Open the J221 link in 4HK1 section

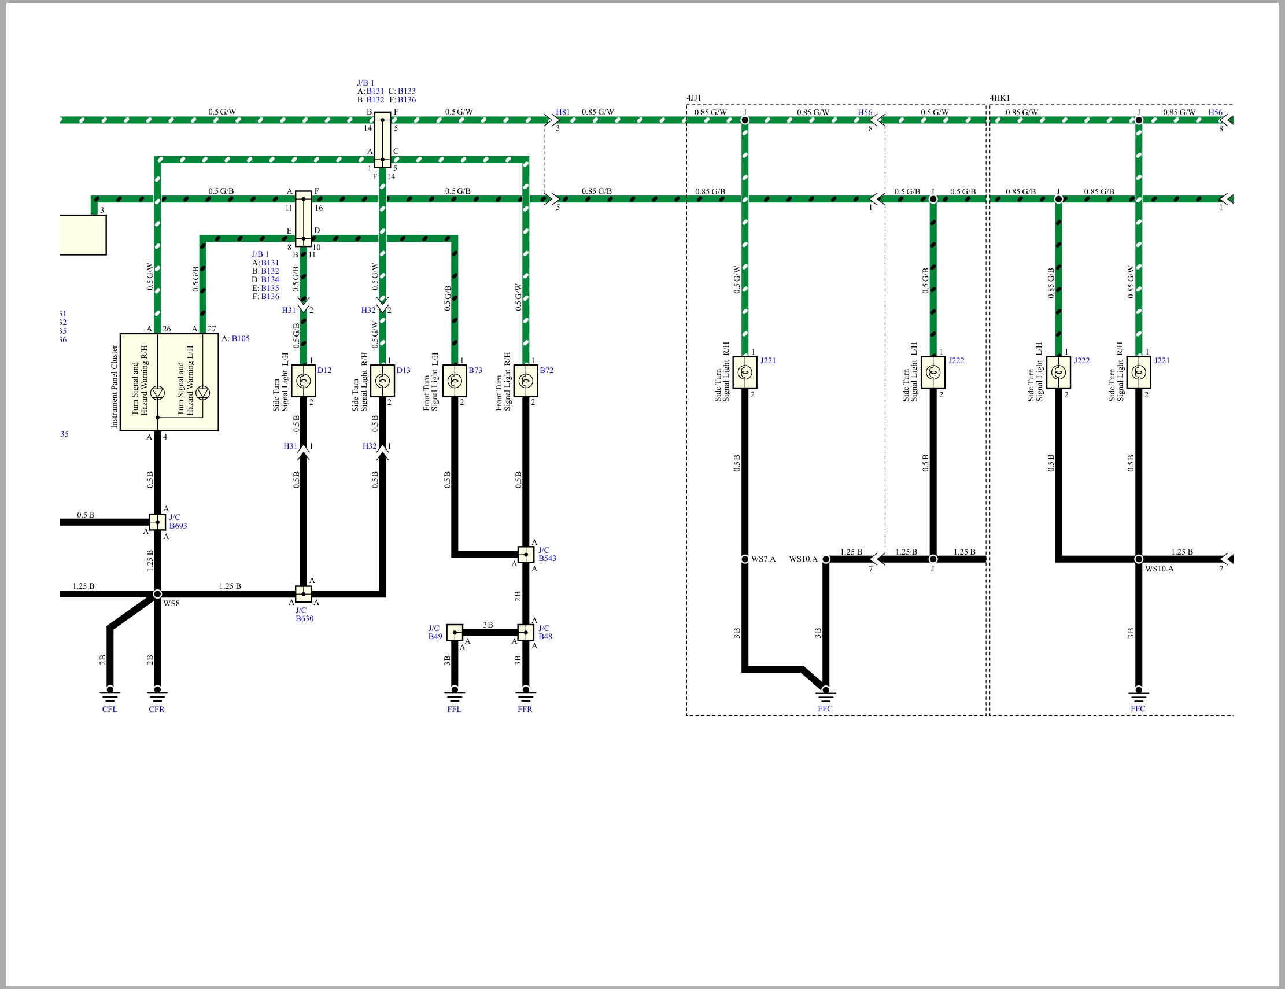point(1162,361)
